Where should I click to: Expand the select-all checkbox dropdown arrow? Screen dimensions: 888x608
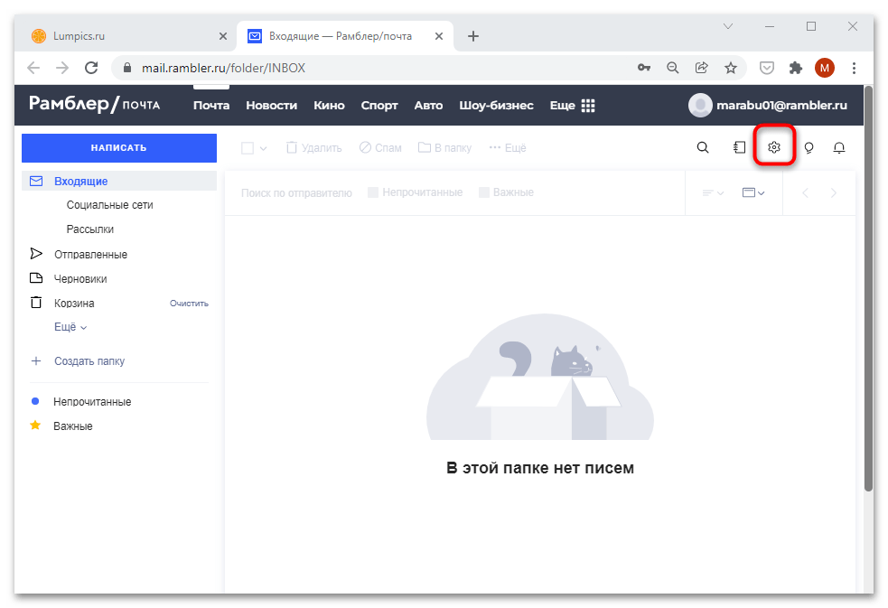264,148
